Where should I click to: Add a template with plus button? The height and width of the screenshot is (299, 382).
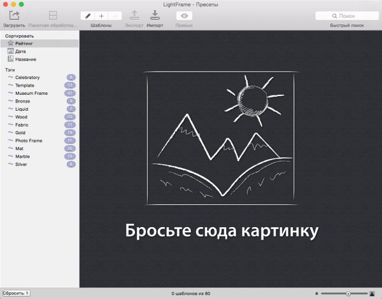point(101,16)
